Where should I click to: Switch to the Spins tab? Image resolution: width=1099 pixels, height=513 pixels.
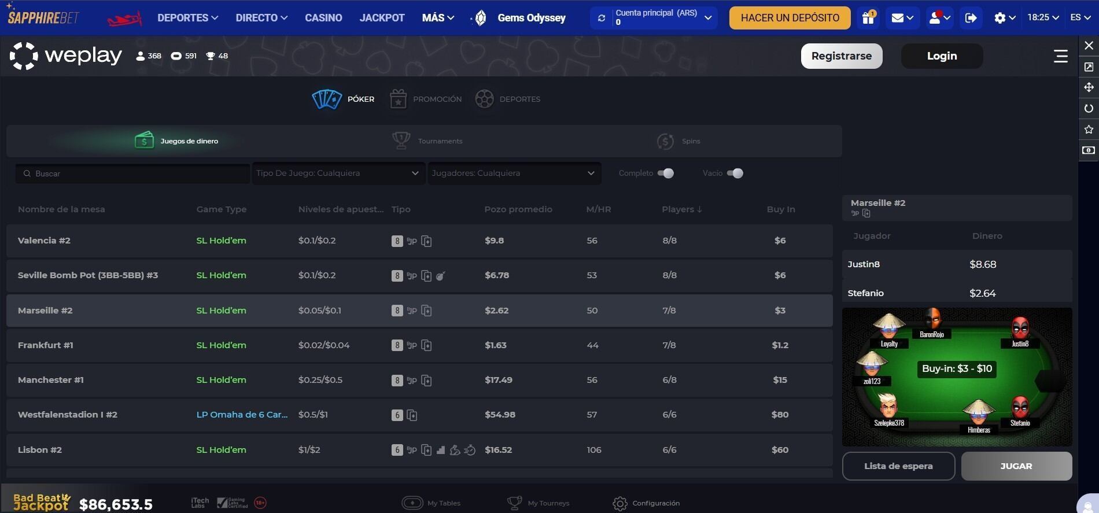678,141
